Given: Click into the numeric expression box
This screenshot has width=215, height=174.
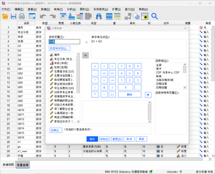Looking at the screenshot, I should 138,49.
